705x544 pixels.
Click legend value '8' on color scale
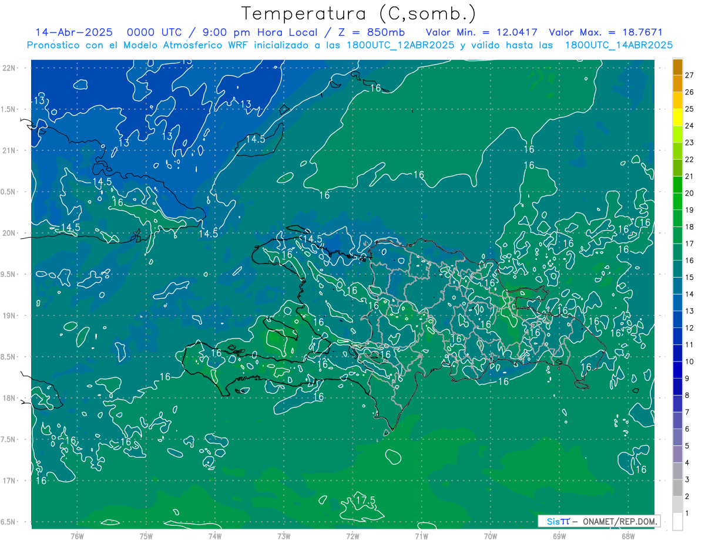(687, 396)
